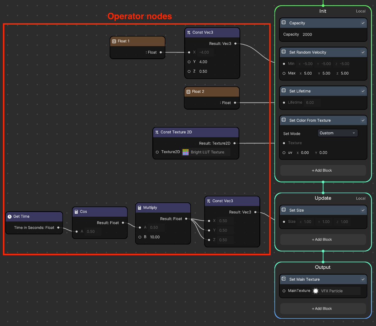Click the calculator icon on the Cos node

coord(76,211)
